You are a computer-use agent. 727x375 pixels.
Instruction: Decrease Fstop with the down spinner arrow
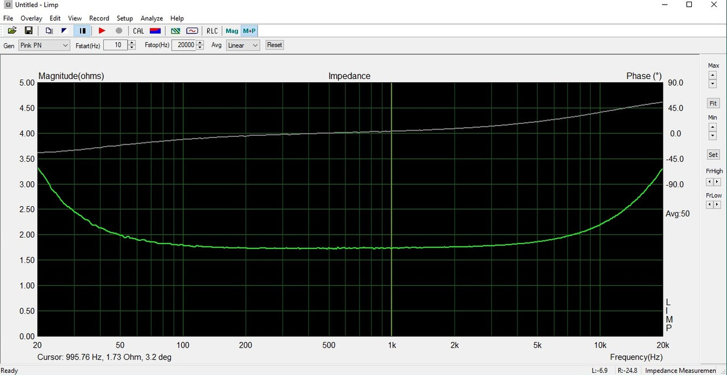(200, 48)
